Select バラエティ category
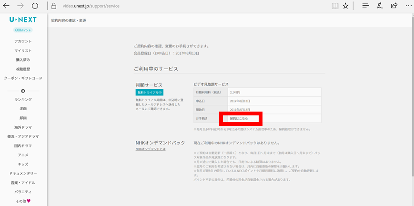414x206 pixels. [x=23, y=192]
